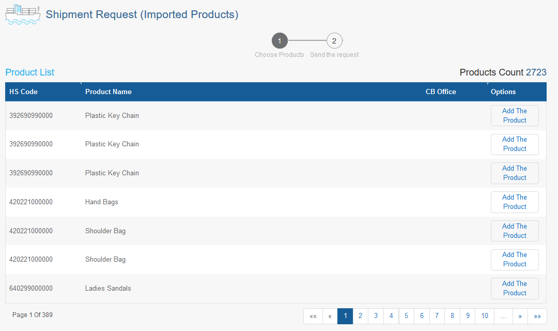Click the CB Office column header
The width and height of the screenshot is (558, 331).
(x=441, y=92)
